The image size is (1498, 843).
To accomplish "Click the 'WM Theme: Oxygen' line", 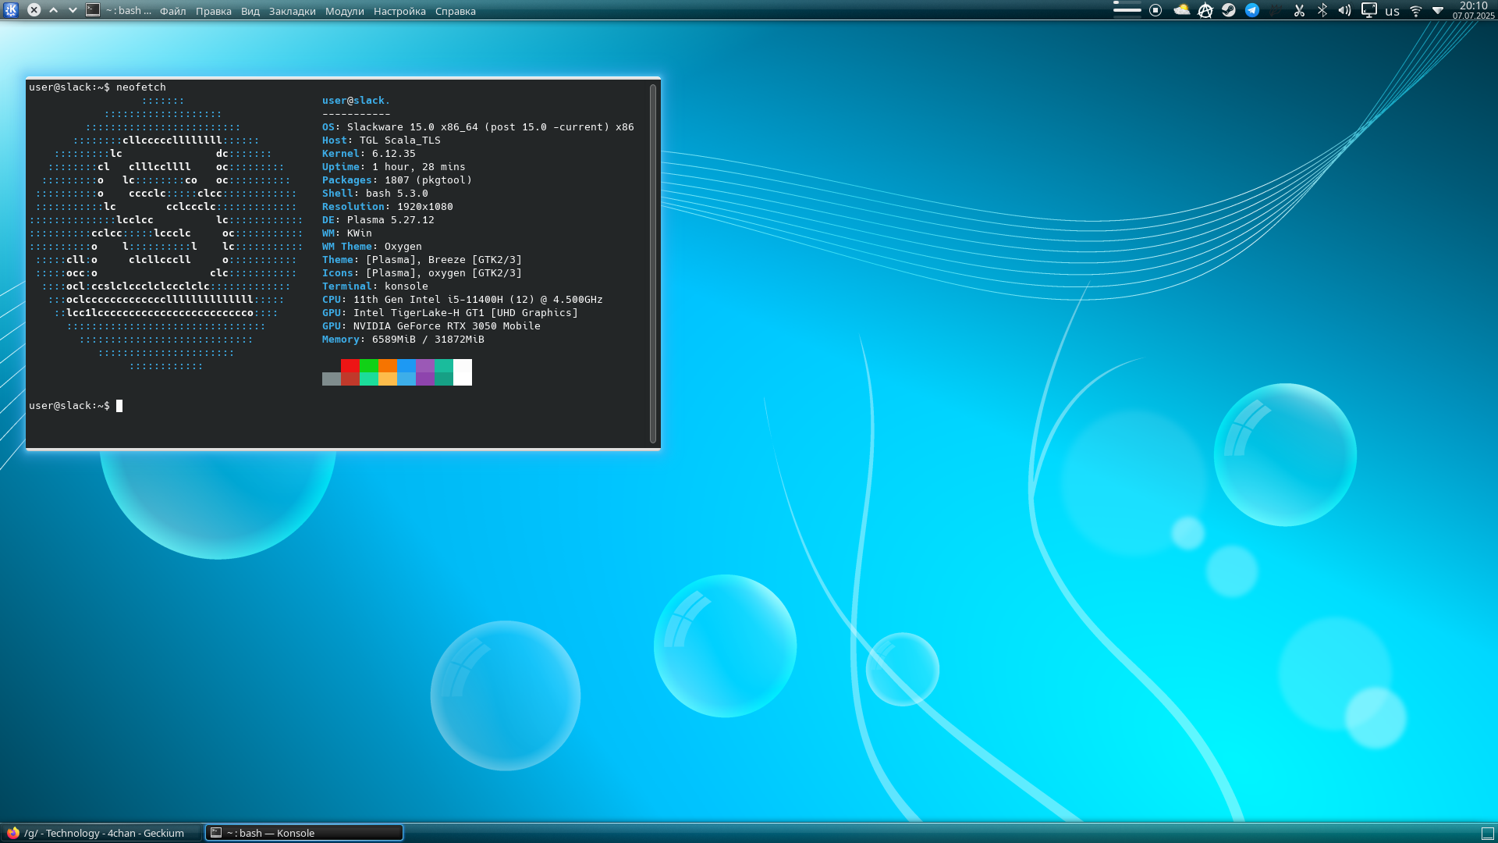I will point(372,247).
